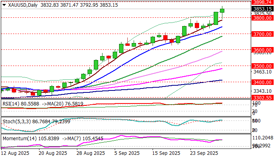The height and width of the screenshot is (158, 276).
Task: Select the Stoch(5,3,3) indicator label
Action: click(x=17, y=122)
